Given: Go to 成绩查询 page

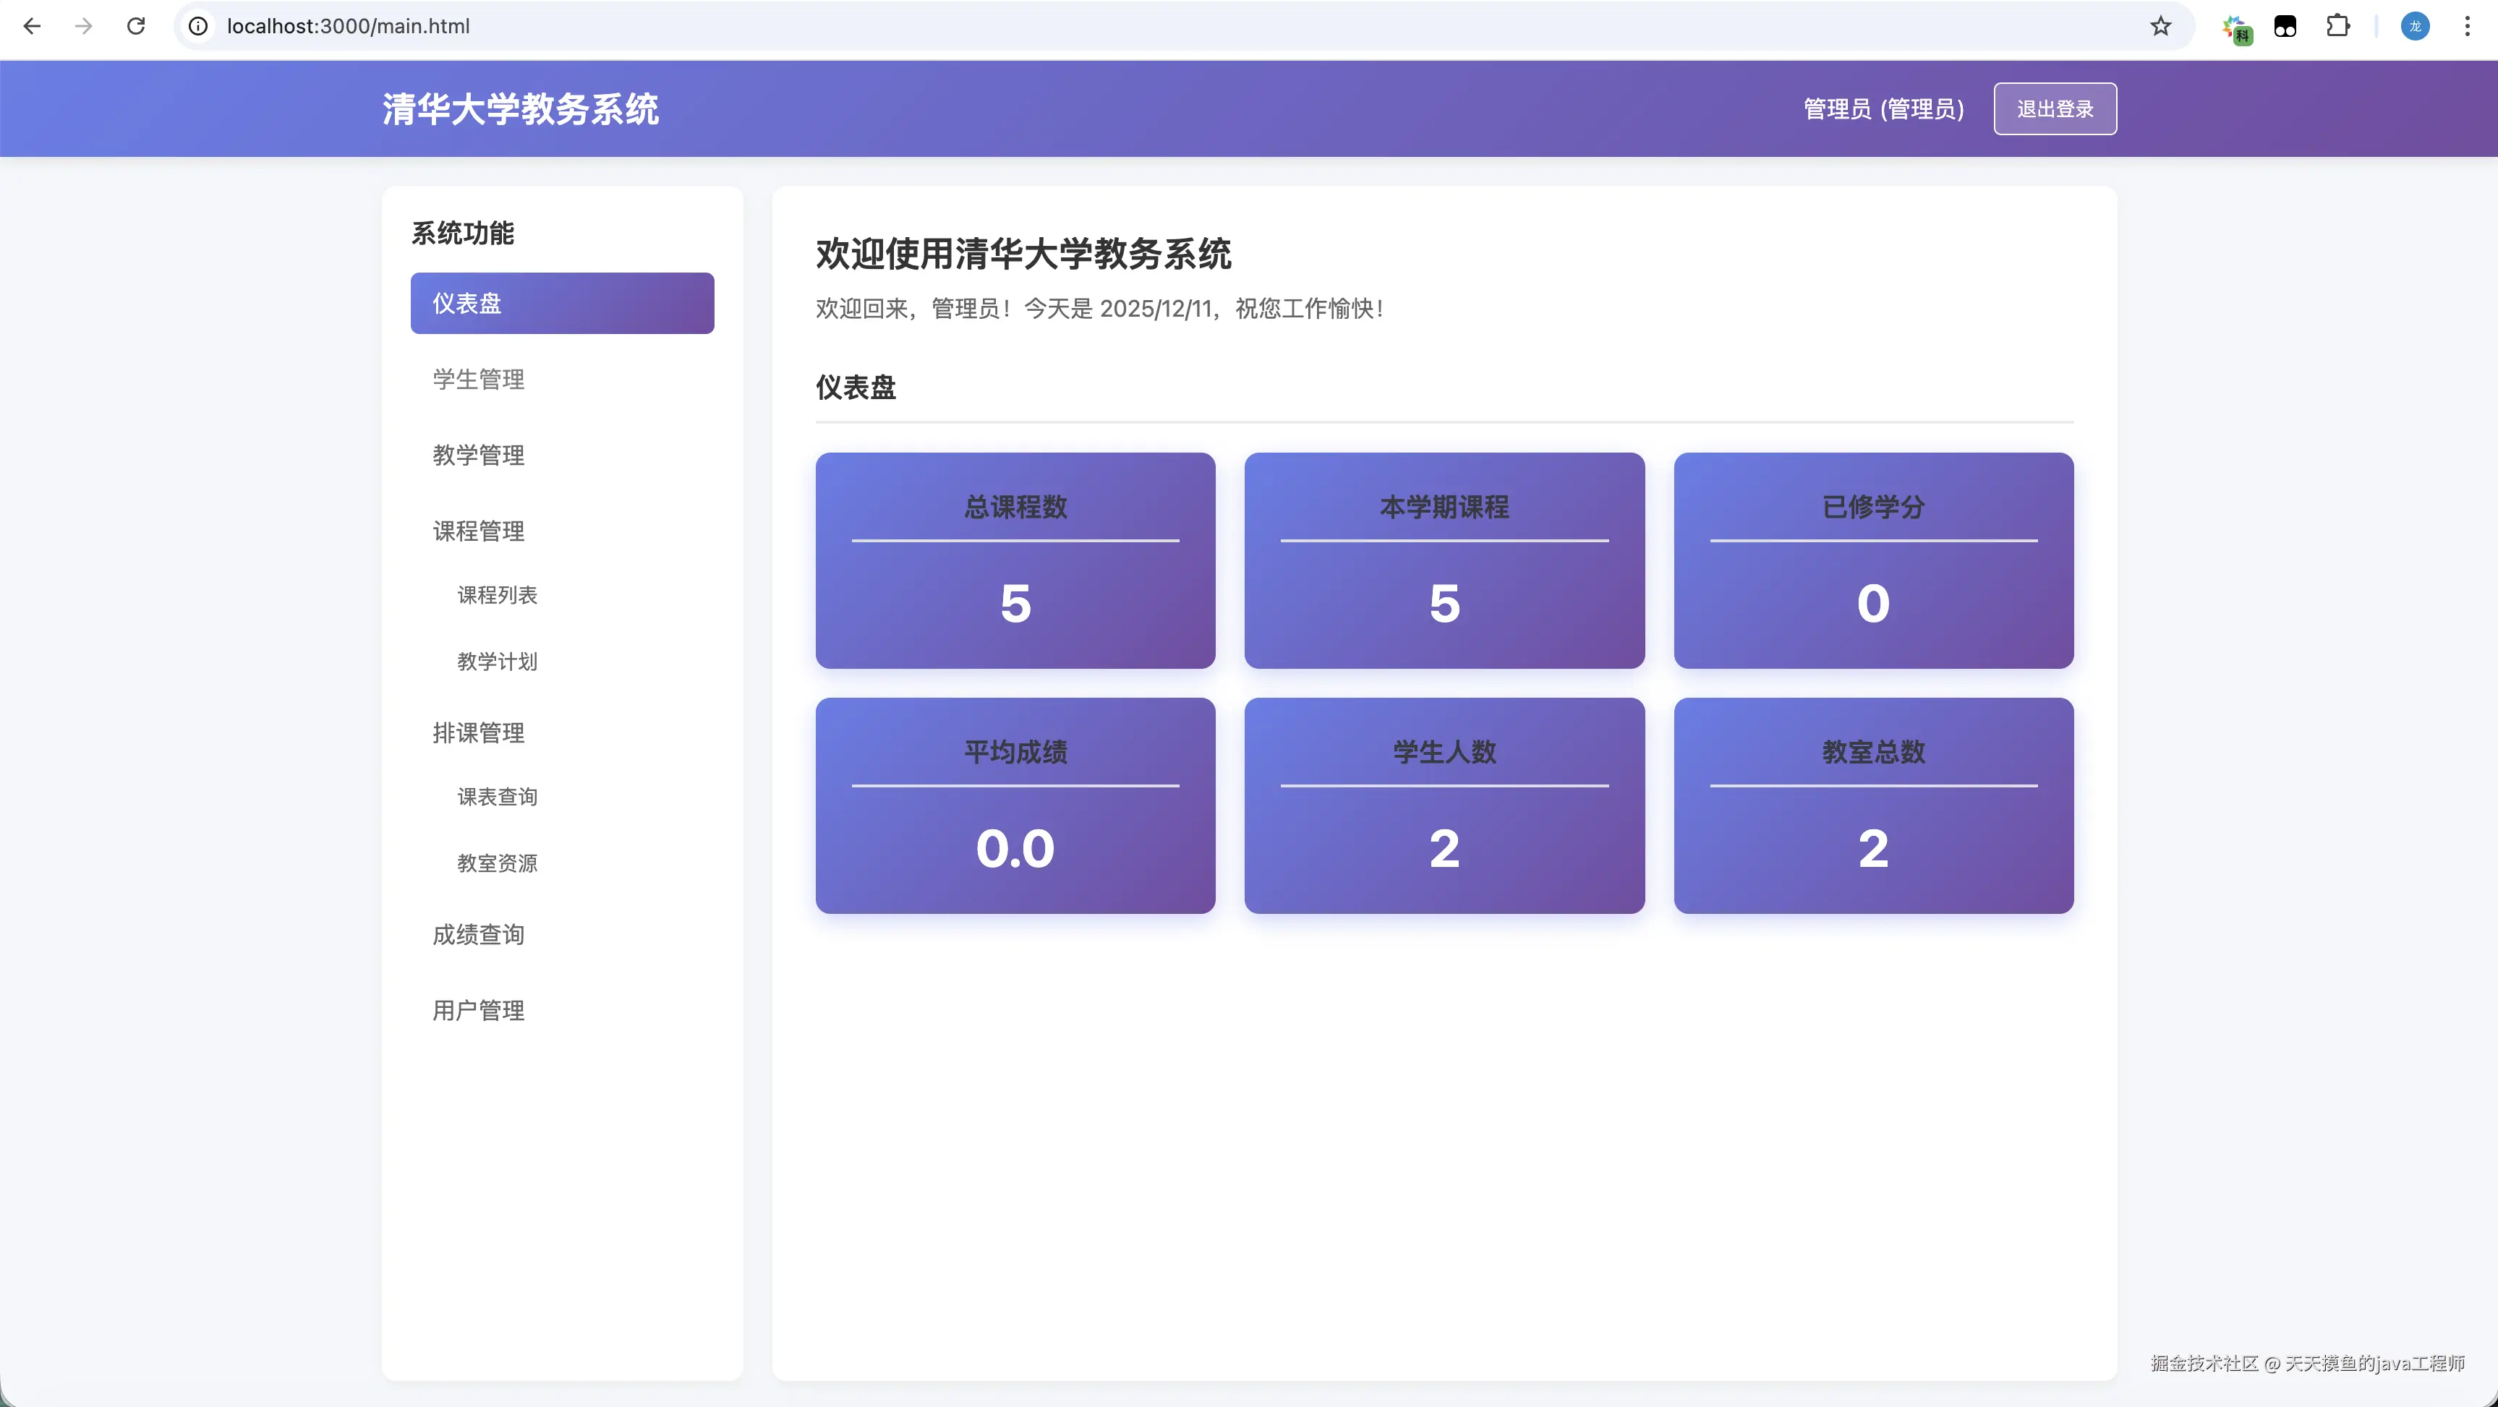Looking at the screenshot, I should pyautogui.click(x=478, y=935).
